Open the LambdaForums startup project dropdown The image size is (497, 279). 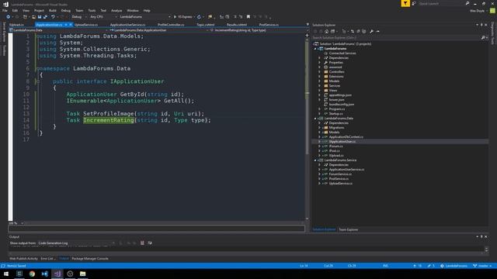[x=145, y=17]
